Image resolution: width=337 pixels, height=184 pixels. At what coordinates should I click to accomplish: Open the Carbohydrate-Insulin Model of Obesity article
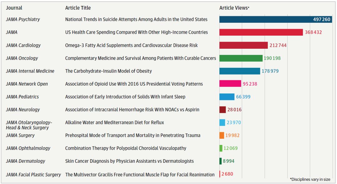pos(108,71)
